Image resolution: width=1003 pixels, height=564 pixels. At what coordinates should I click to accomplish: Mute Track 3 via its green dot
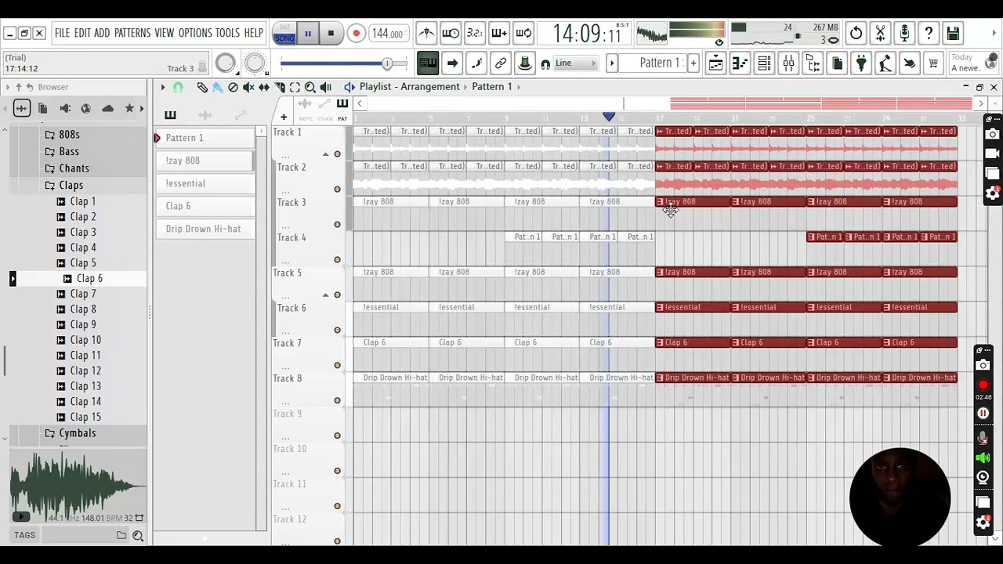(338, 225)
